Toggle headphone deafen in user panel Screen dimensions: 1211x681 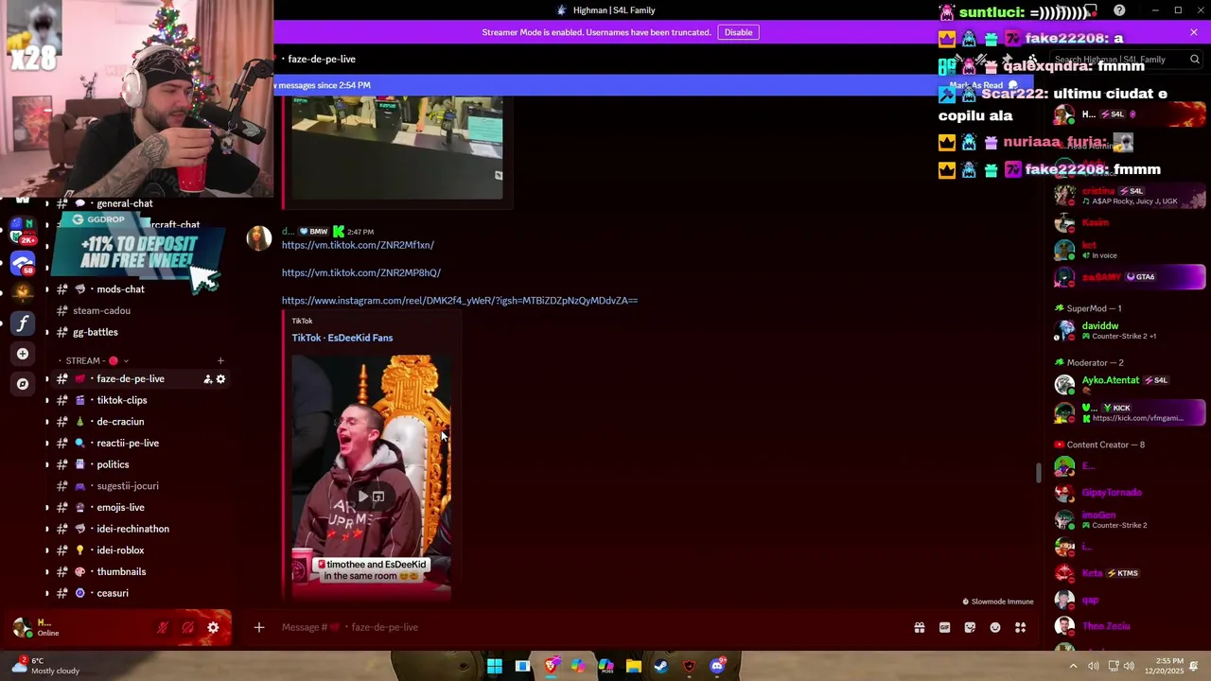pos(188,627)
